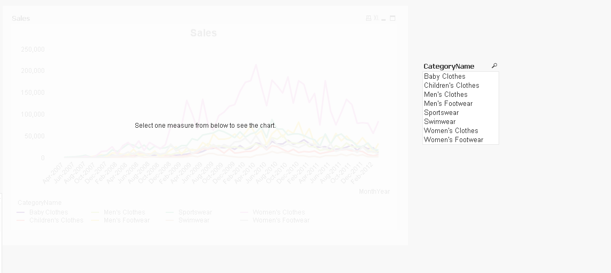Select Children's Clothes category value
611x273 pixels.
tap(452, 85)
